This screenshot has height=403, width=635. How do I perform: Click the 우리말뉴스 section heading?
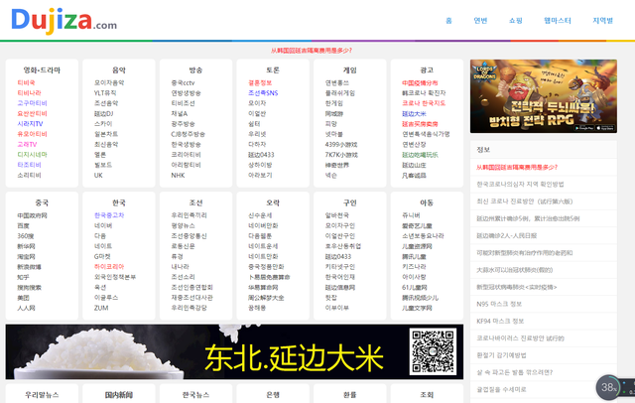[x=42, y=394]
